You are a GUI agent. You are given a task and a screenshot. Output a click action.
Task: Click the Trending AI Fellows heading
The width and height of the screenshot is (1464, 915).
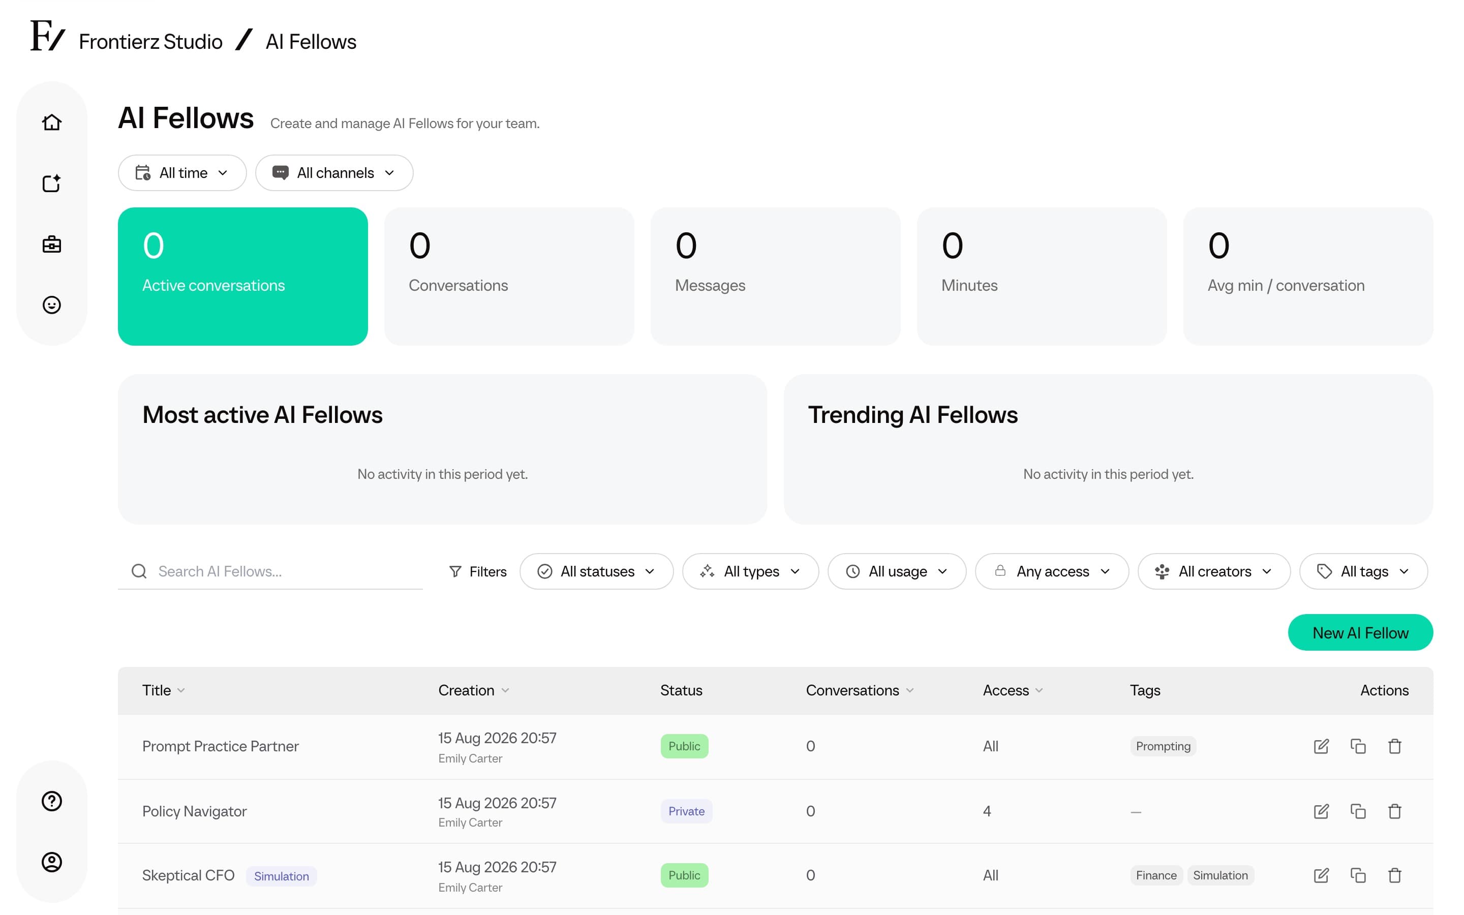(x=913, y=415)
